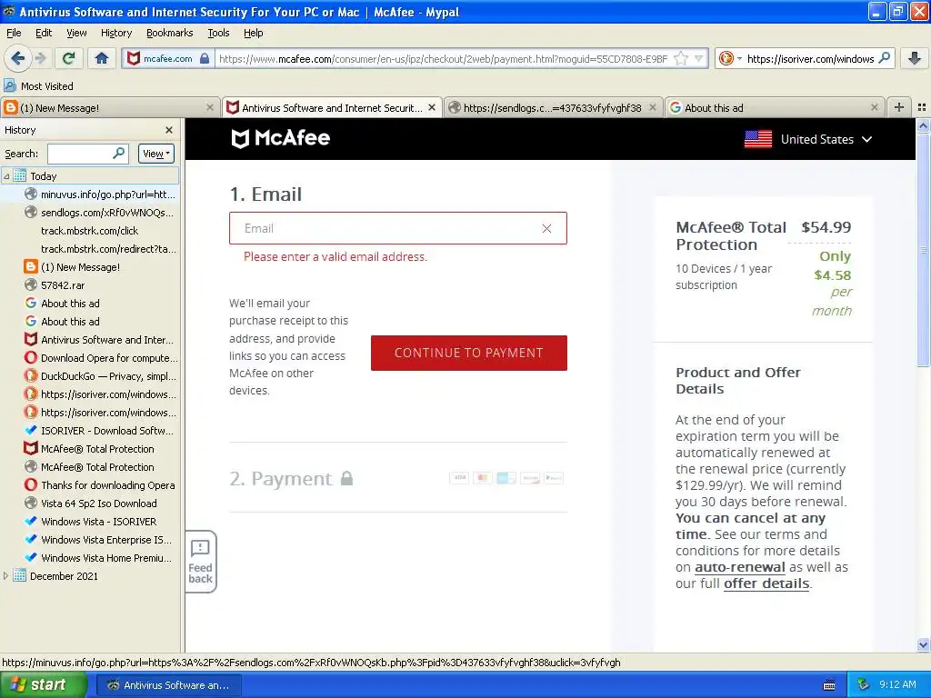Click the history search text field
Screen dimensions: 931x698
point(80,154)
